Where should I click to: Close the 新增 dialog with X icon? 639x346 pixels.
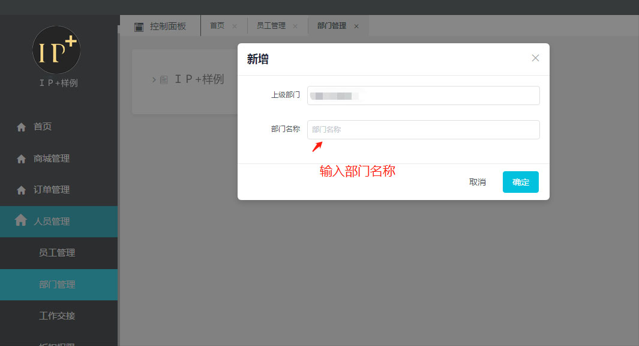pos(535,58)
